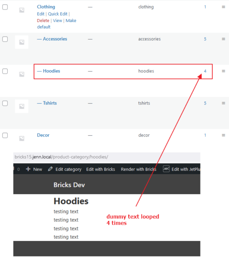Click the pencil icon for Edit category

[50, 169]
